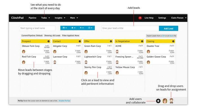The width and height of the screenshot is (197, 112).
Task: Click the ClinchPad logo
Action: 17,18
